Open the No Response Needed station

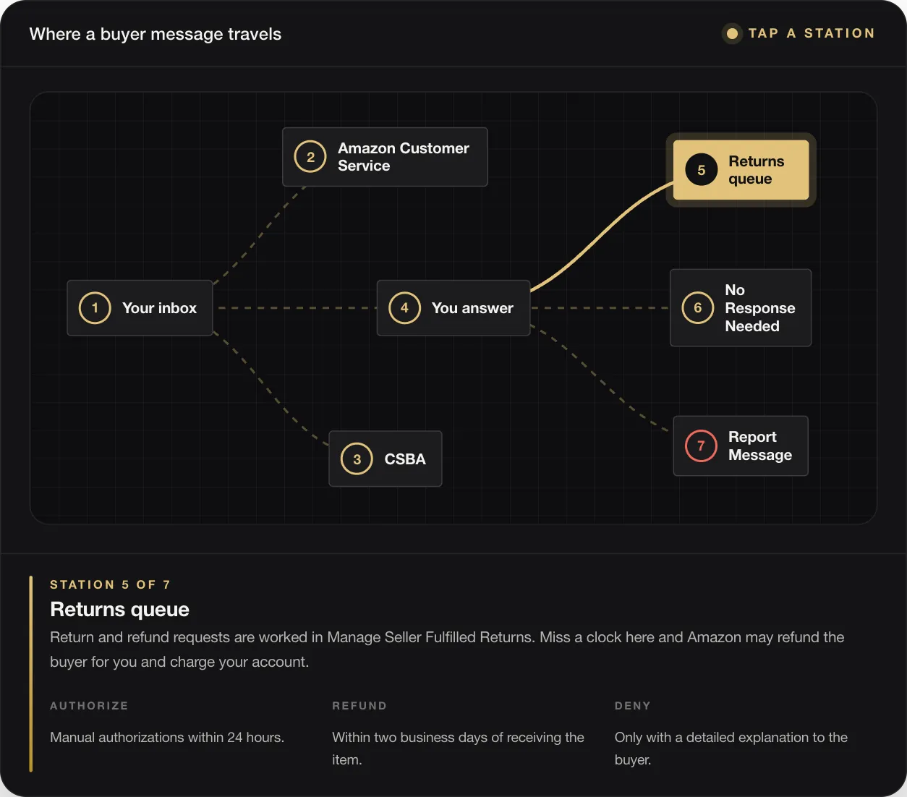pyautogui.click(x=741, y=308)
